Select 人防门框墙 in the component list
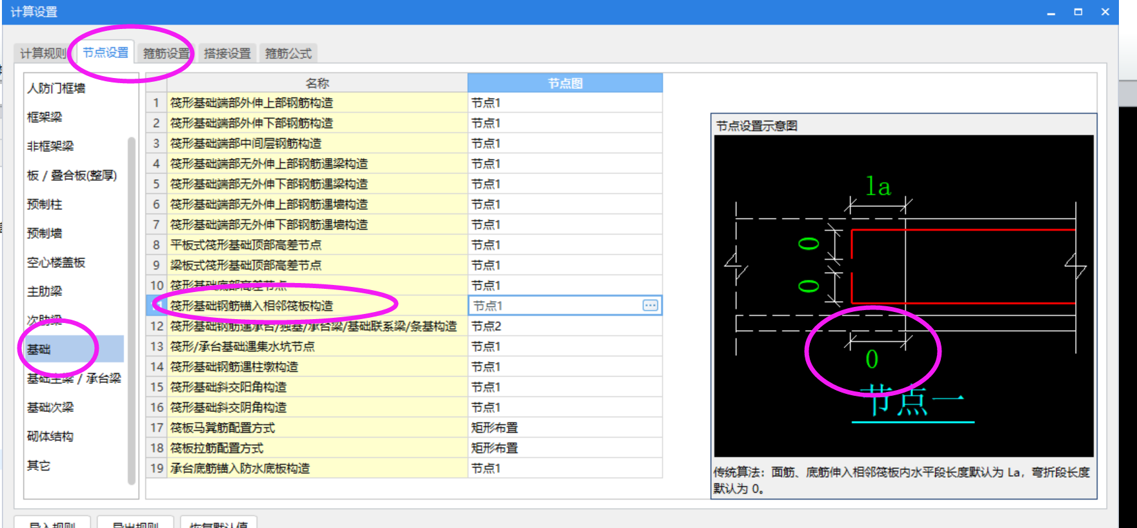The image size is (1137, 528). (x=56, y=88)
